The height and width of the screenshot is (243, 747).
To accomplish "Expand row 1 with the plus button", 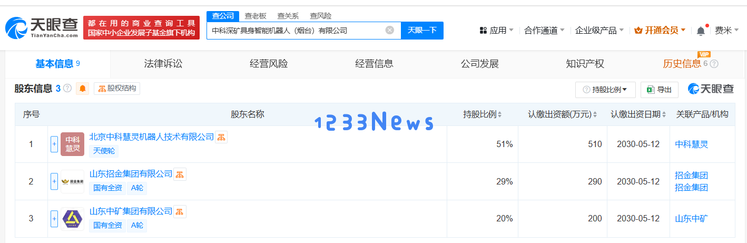I will tap(54, 144).
